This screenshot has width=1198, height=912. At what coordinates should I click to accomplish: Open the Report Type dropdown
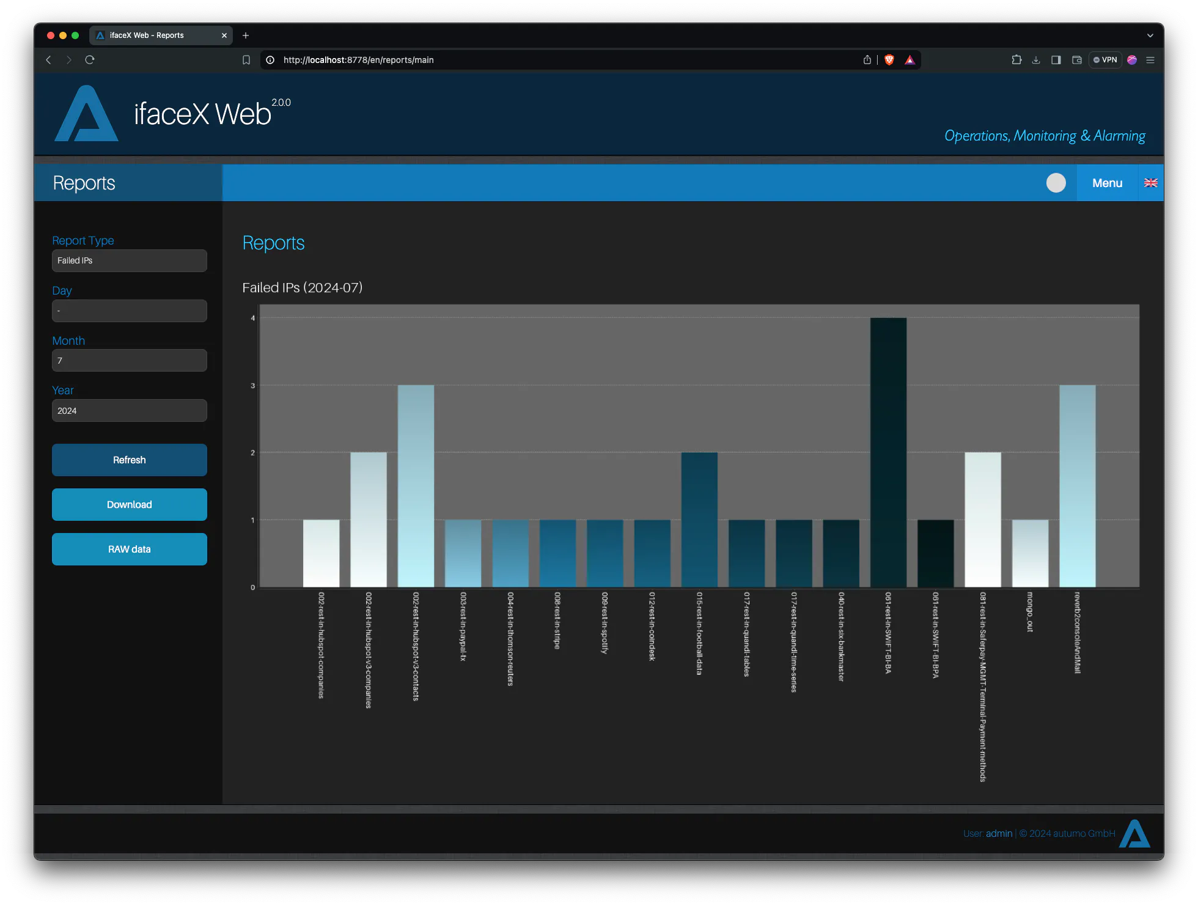(129, 260)
